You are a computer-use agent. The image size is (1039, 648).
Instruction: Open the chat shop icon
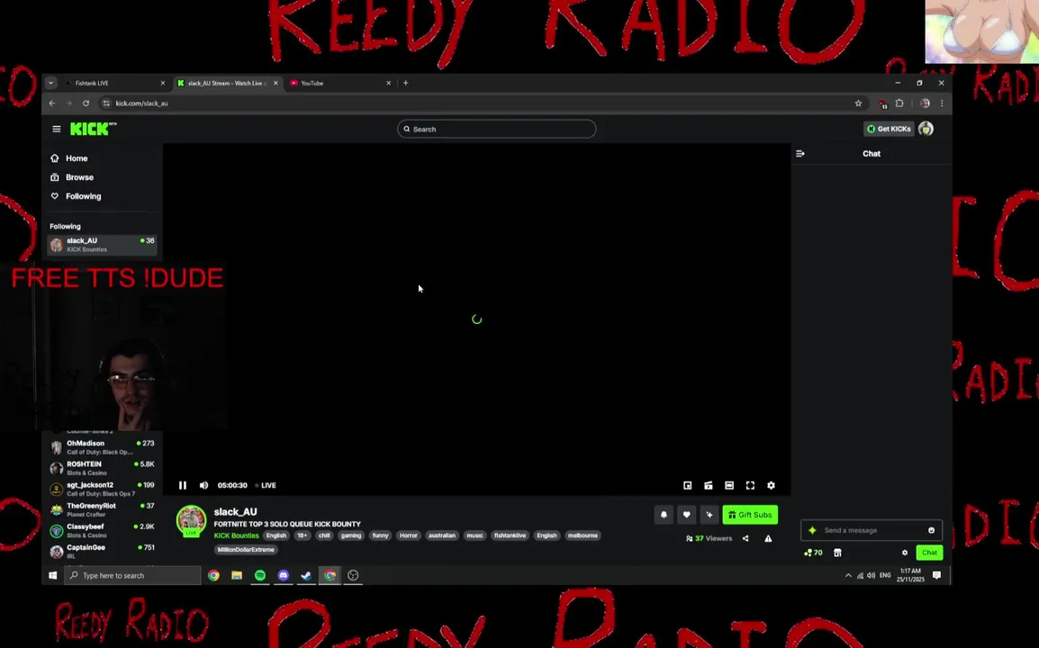click(x=837, y=553)
